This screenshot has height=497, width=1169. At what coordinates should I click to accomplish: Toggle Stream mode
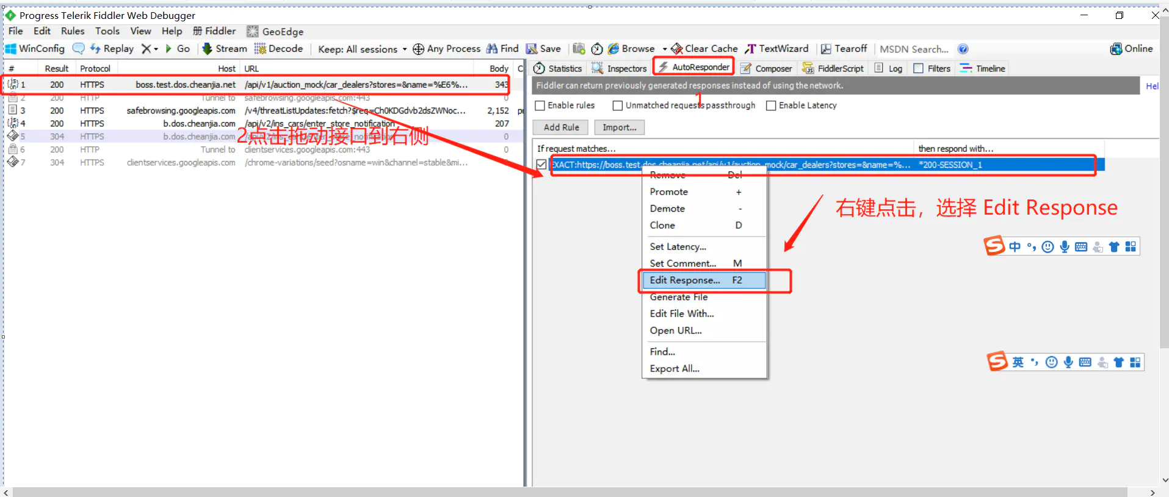click(224, 49)
